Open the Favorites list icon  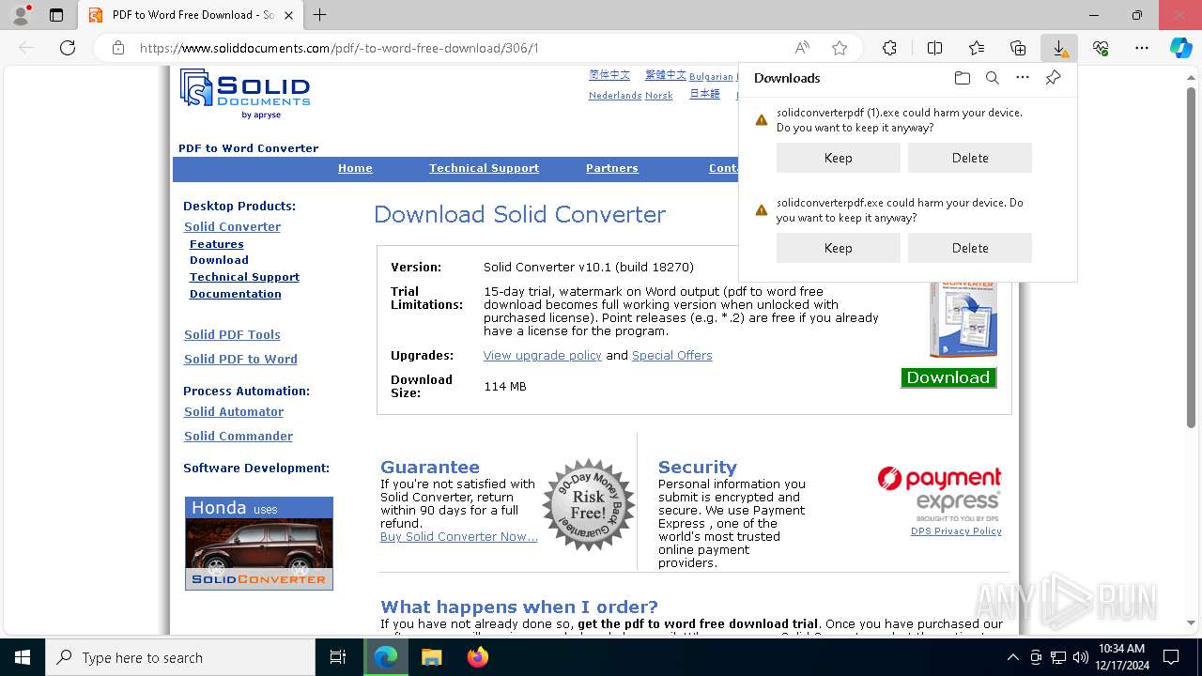977,48
